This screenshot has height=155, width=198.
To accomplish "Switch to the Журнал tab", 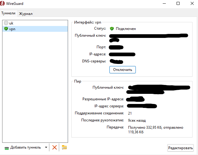I will (26, 13).
